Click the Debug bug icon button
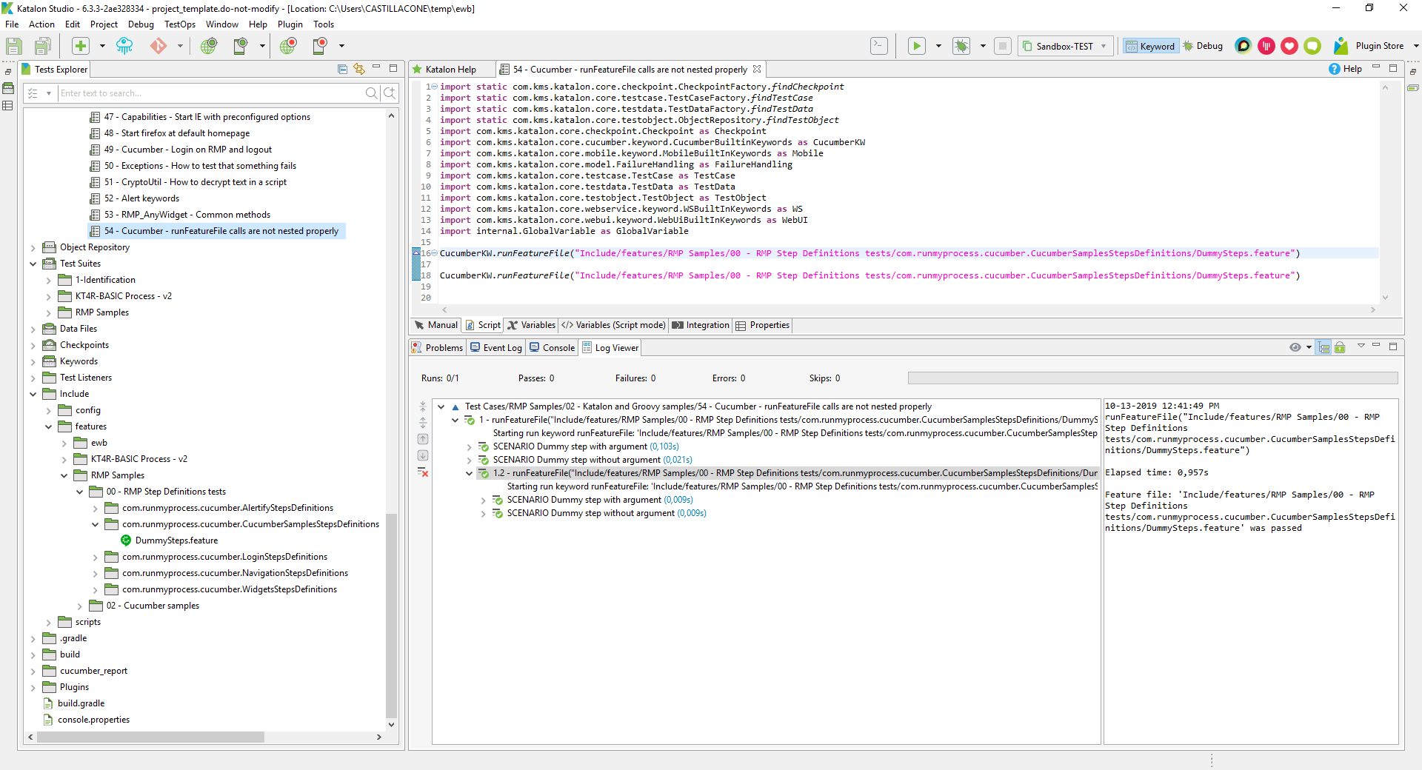 [961, 46]
